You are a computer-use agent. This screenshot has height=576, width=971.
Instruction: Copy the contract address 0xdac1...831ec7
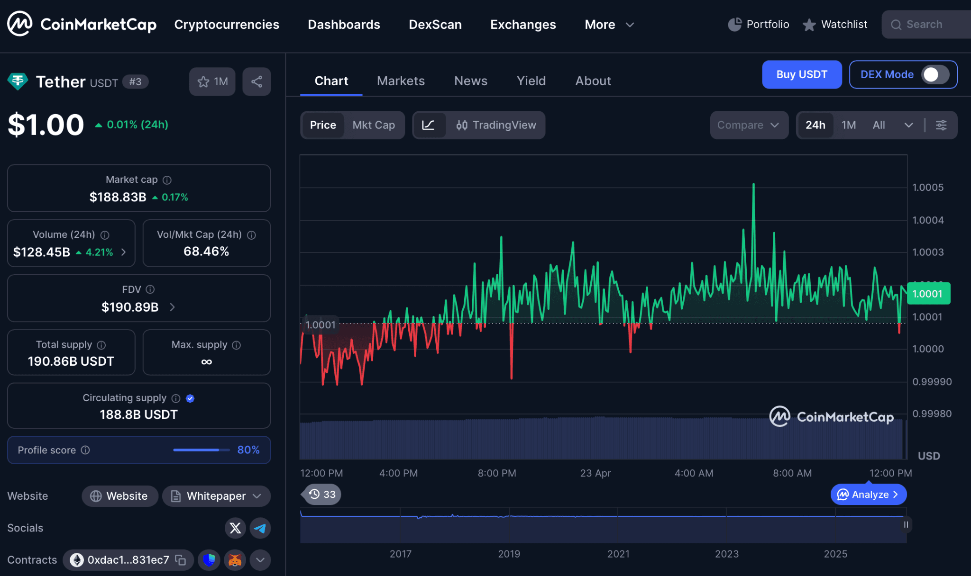[x=180, y=560]
